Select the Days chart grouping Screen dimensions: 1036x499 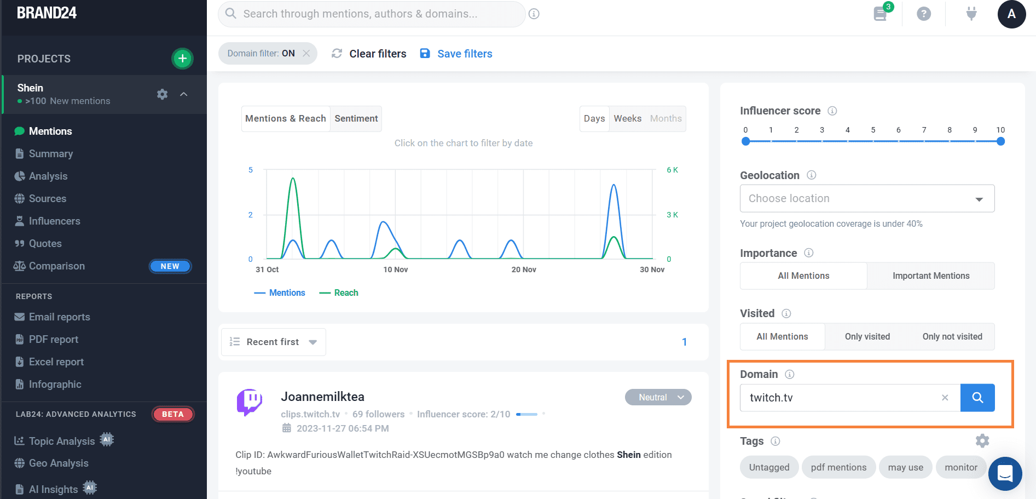tap(594, 118)
